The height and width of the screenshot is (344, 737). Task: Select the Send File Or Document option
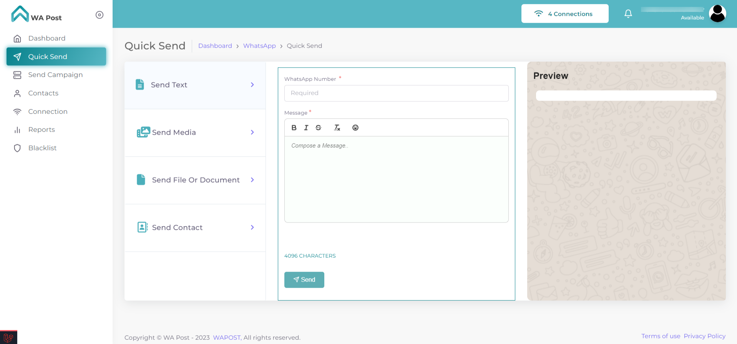pyautogui.click(x=196, y=180)
